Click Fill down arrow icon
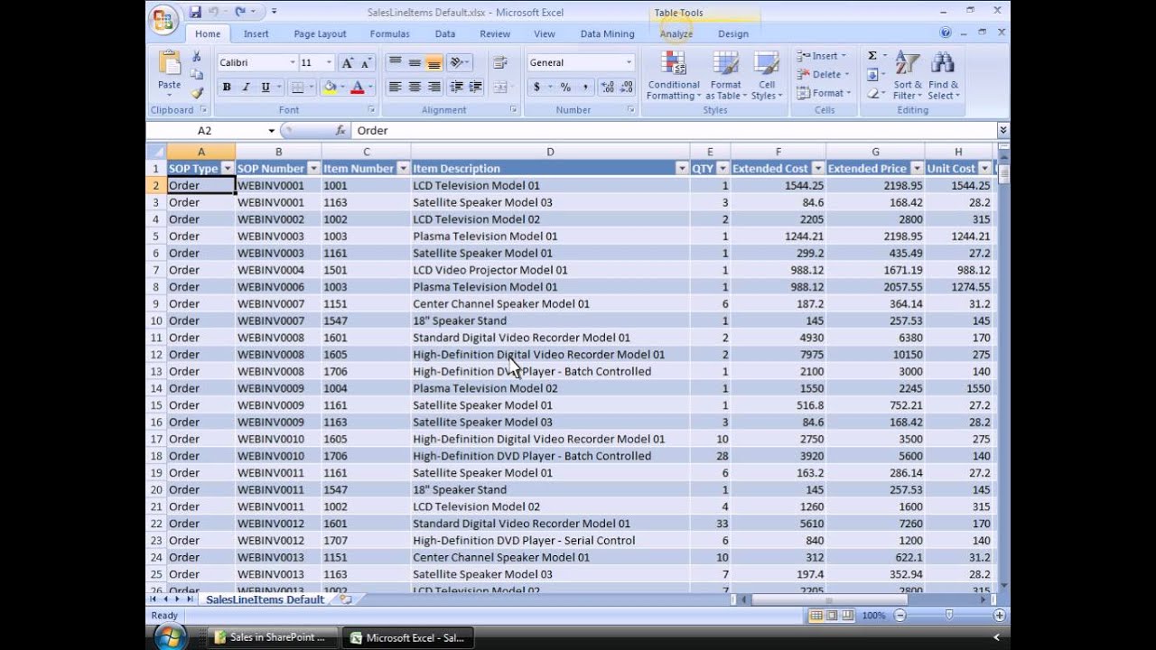Viewport: 1156px width, 650px height. tap(872, 75)
